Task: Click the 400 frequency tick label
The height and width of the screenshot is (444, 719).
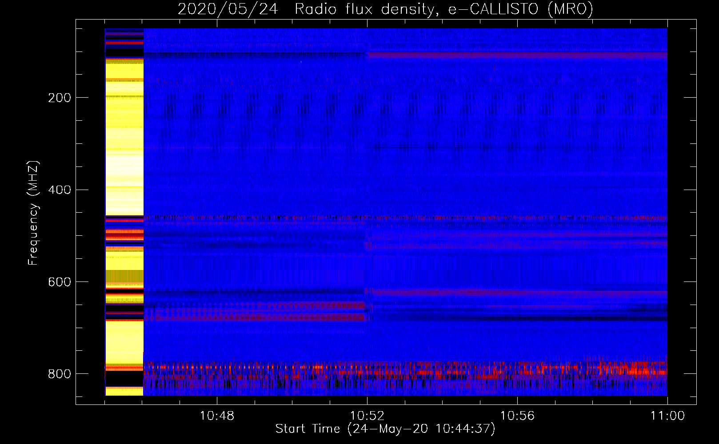Action: (x=60, y=190)
